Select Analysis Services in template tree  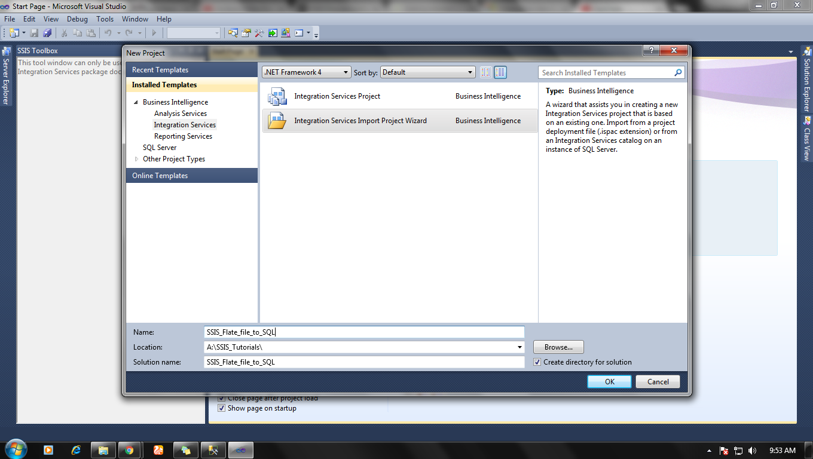point(181,114)
